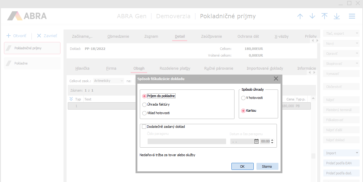Viewport: 363px width, 182px height.
Task: Confirm dialog with OK button
Action: coord(242,166)
